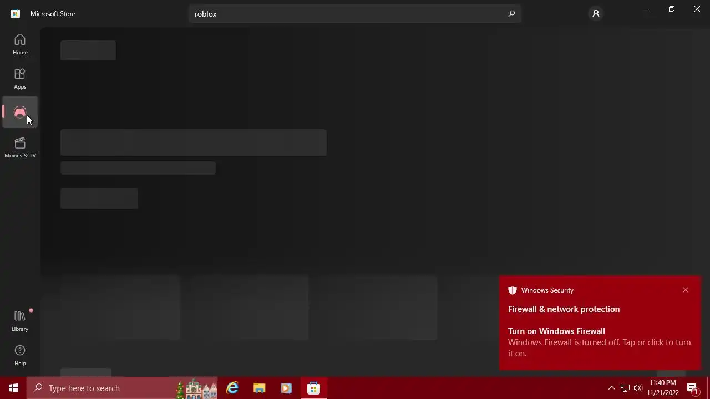Select the Gaming controller sidebar icon

20,112
